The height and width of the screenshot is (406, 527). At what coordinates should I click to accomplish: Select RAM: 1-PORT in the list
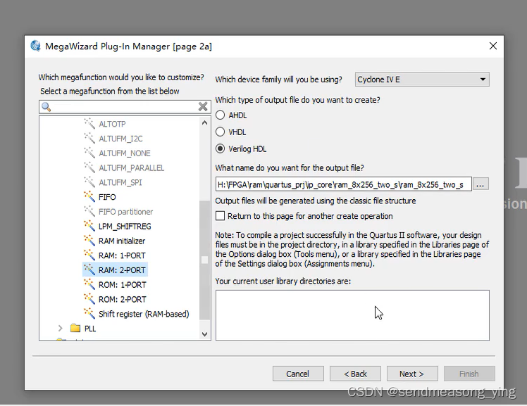(x=122, y=255)
